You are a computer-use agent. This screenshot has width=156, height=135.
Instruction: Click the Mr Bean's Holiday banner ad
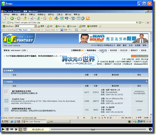(113, 38)
